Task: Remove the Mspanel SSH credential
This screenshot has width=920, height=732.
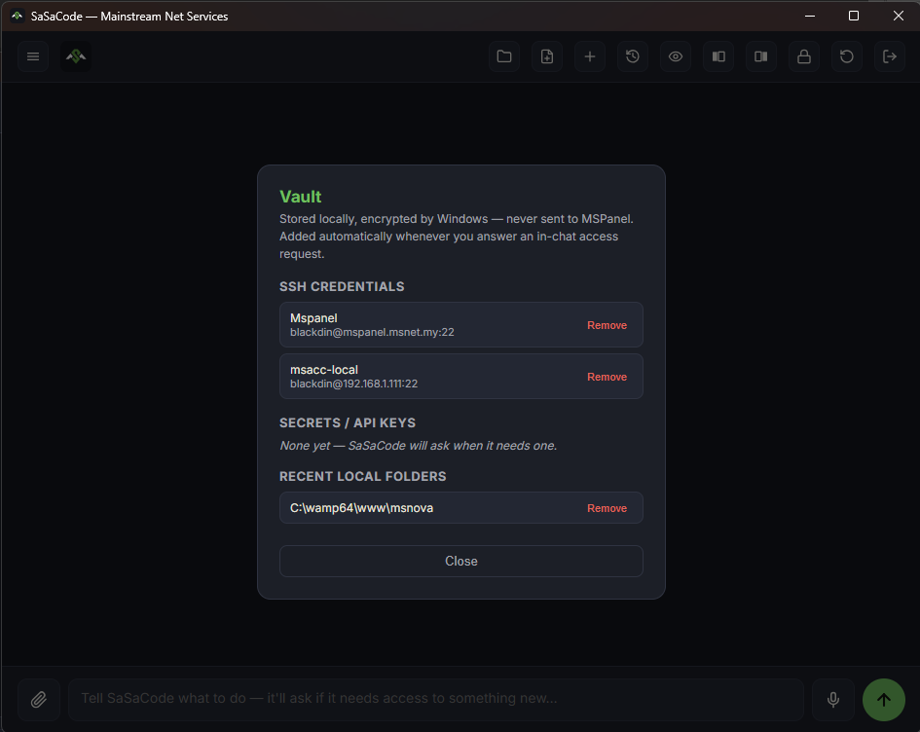Action: [x=607, y=325]
